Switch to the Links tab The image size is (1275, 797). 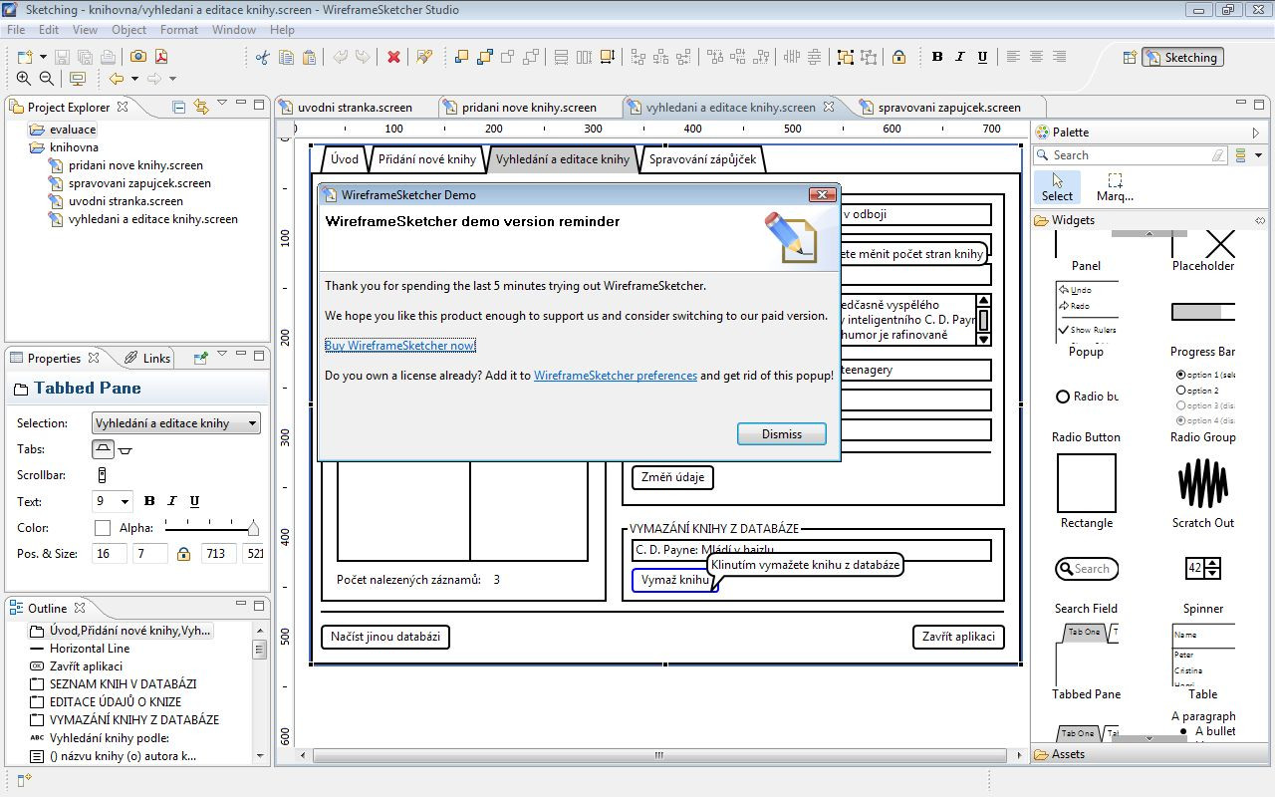pyautogui.click(x=146, y=358)
